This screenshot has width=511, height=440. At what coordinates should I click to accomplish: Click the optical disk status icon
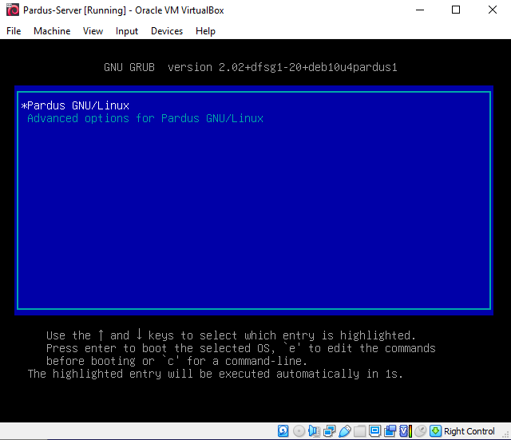click(x=299, y=431)
